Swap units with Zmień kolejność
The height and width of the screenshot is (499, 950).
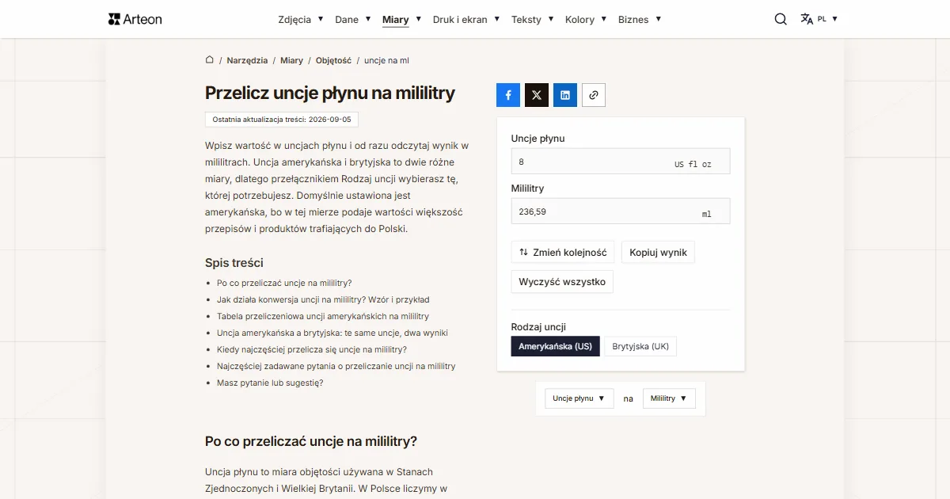click(x=563, y=253)
